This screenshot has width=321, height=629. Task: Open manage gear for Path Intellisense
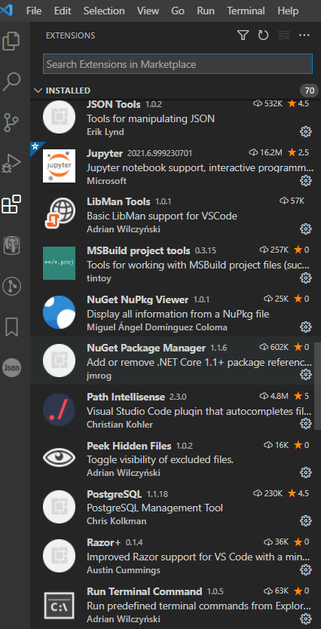click(306, 424)
